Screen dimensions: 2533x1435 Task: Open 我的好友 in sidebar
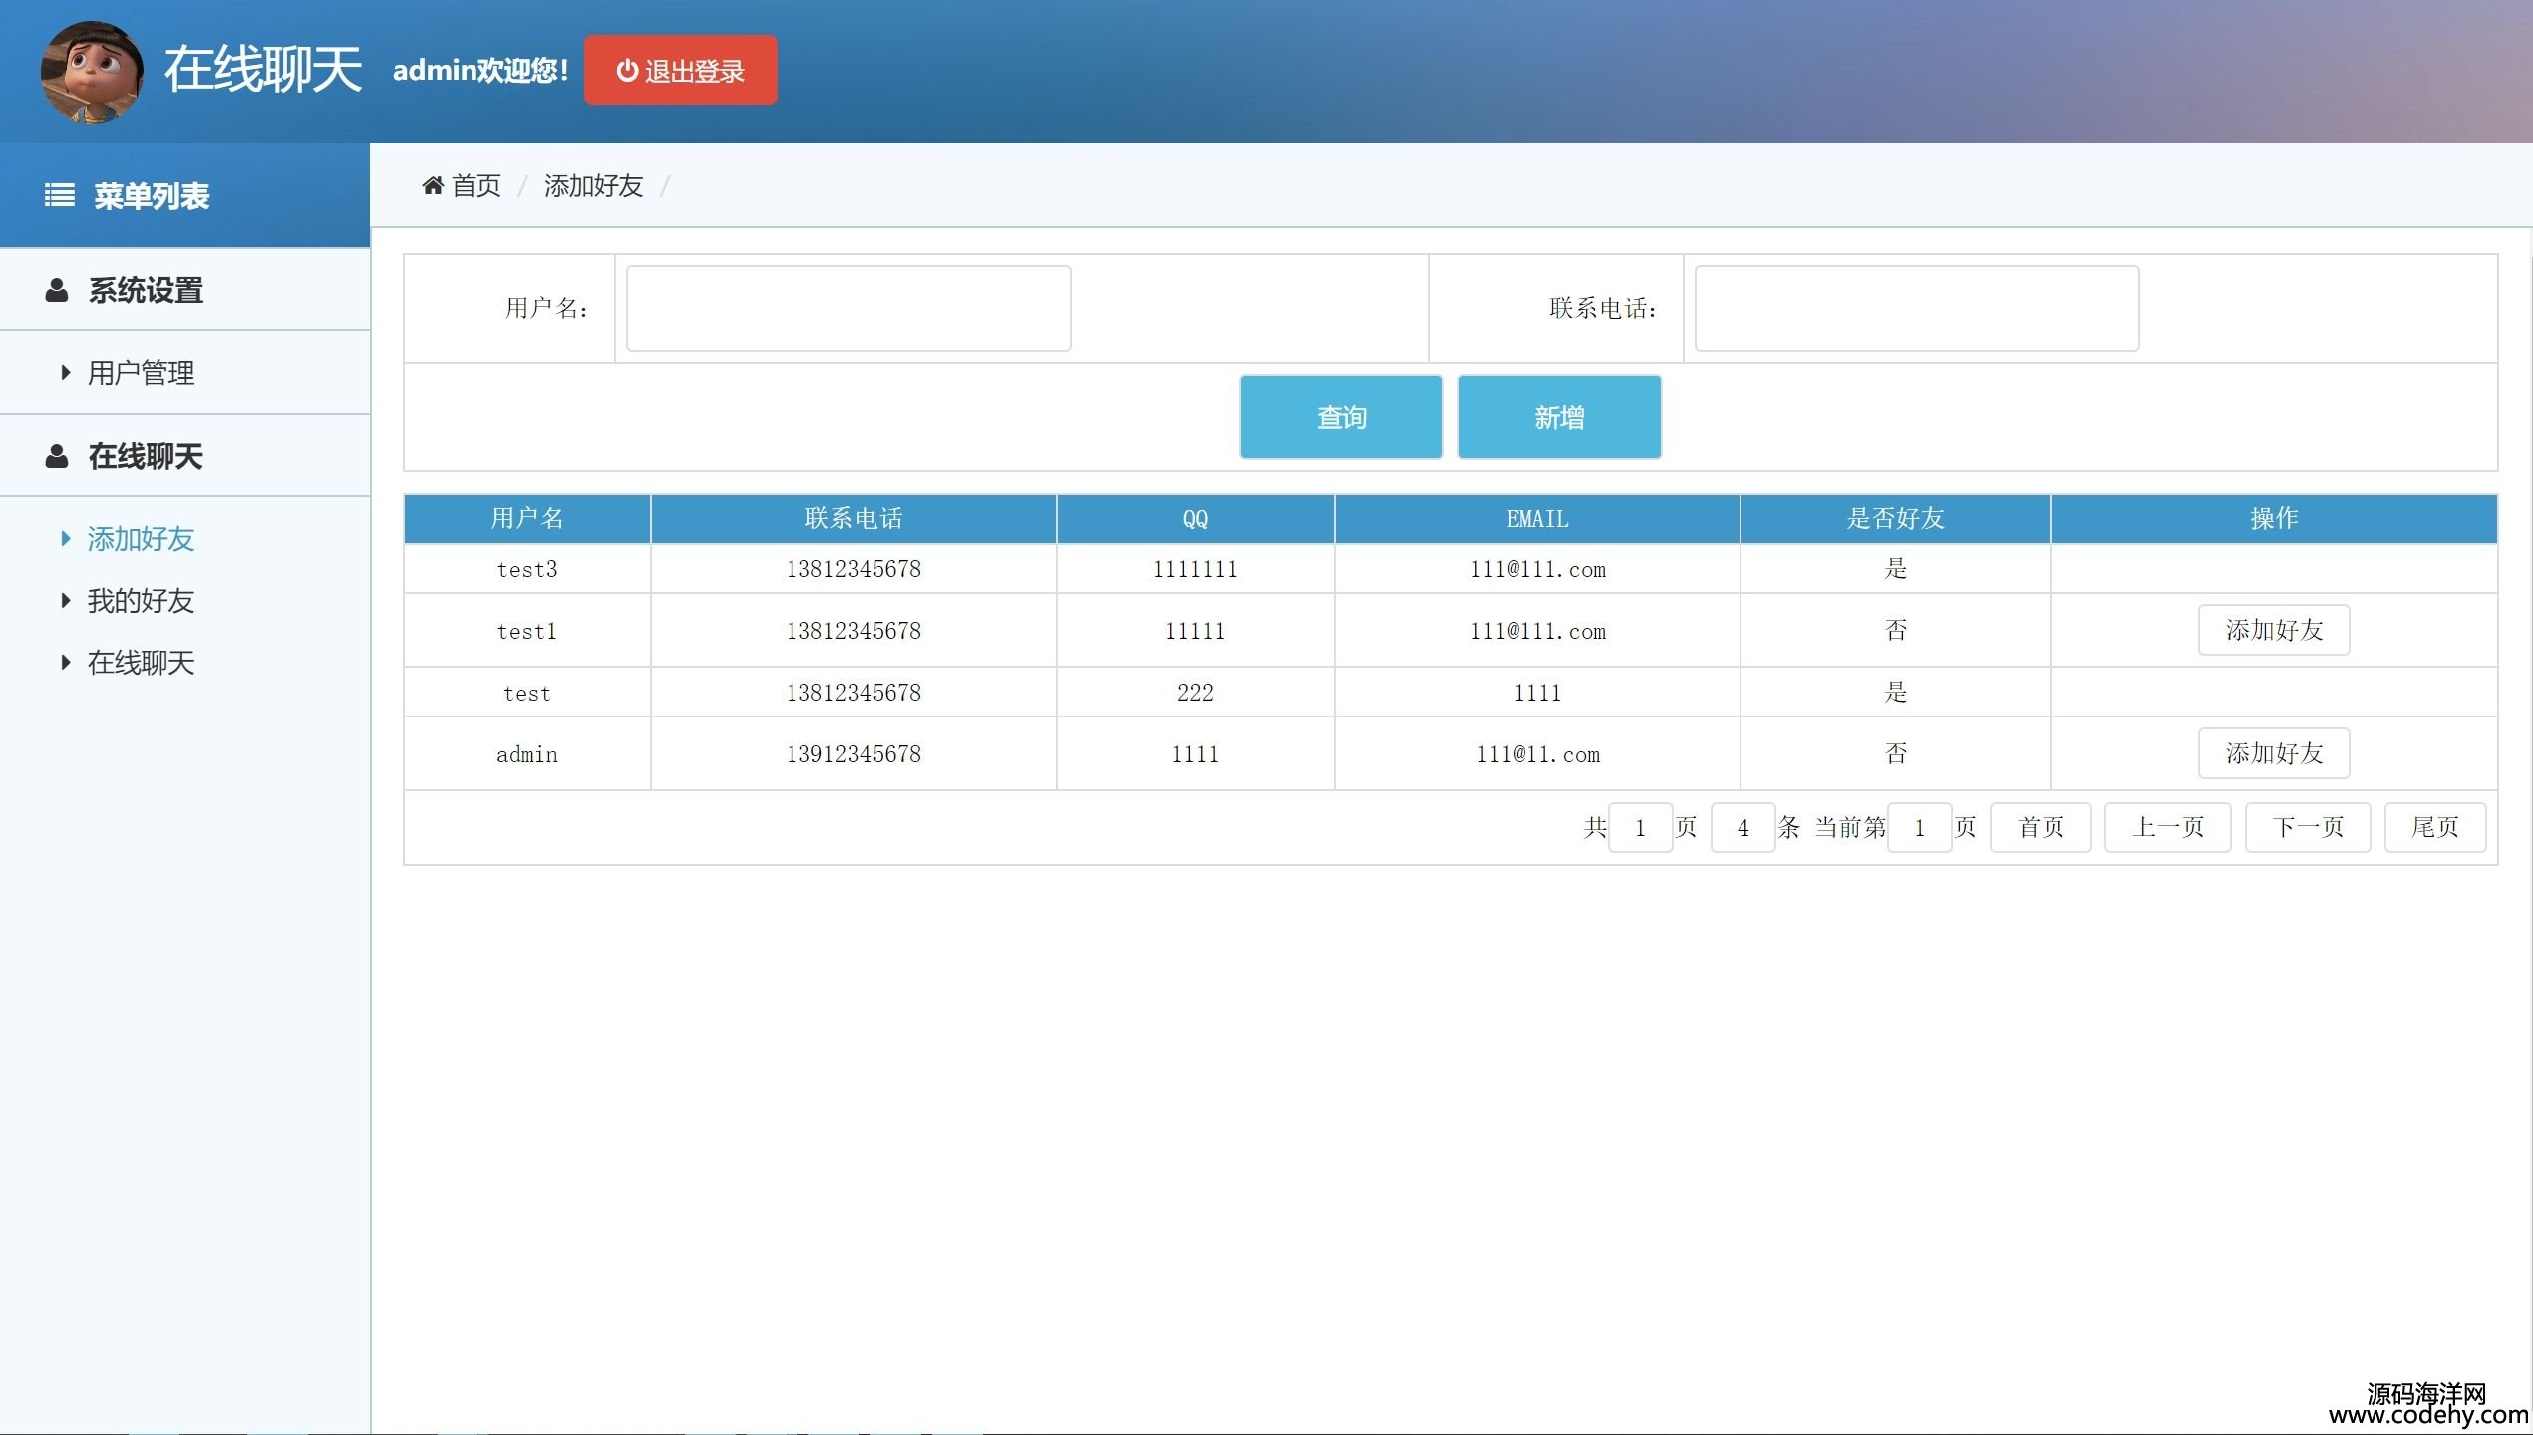pos(141,601)
